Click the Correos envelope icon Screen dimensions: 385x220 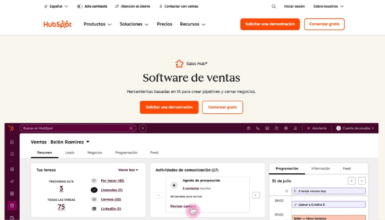[94, 199]
